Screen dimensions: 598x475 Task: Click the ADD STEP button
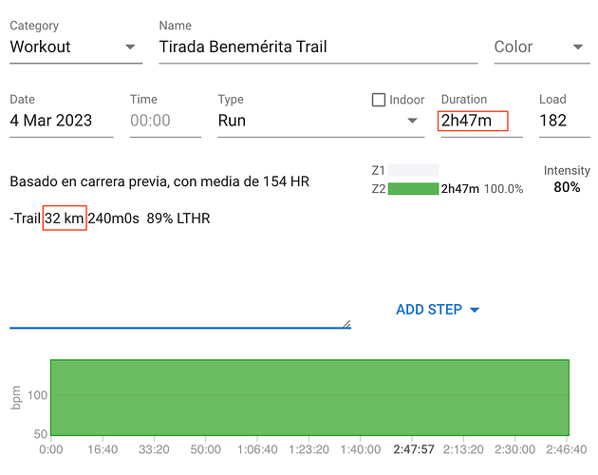(428, 310)
